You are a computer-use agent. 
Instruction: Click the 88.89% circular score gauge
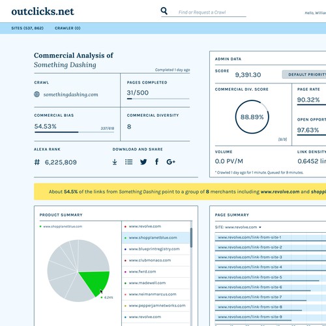coord(252,117)
